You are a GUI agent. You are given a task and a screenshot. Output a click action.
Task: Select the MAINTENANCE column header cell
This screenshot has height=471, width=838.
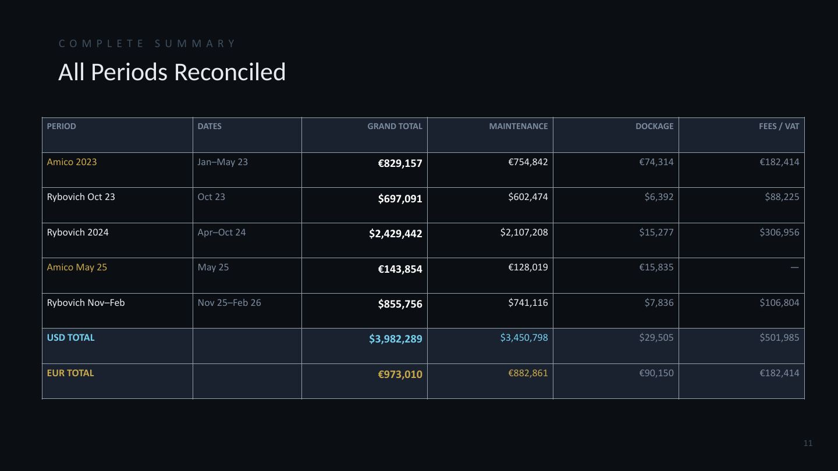pos(490,135)
